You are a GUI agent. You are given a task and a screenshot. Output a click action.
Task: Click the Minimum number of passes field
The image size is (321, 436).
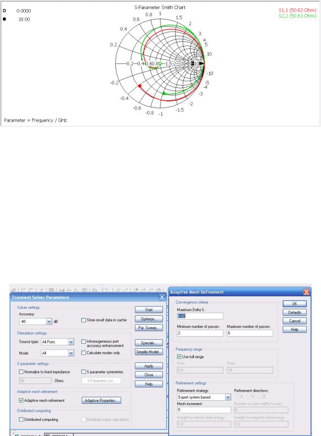pos(200,333)
